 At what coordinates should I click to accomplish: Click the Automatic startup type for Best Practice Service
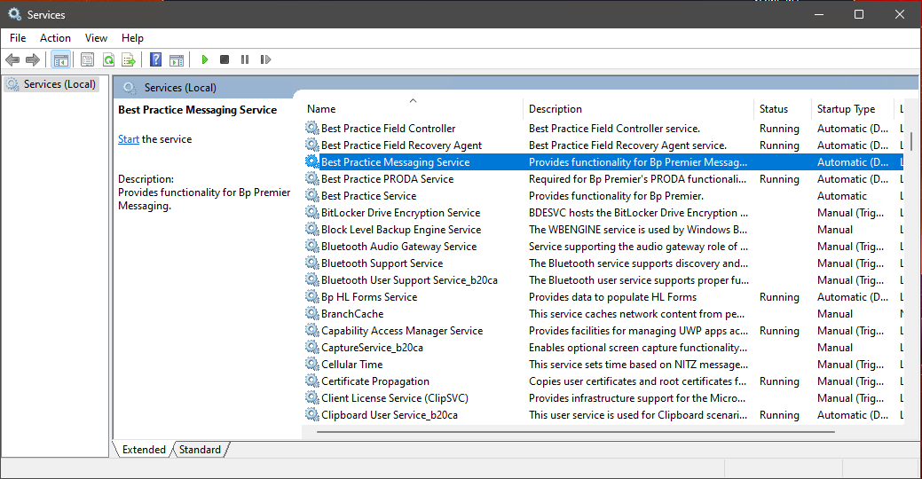click(x=842, y=196)
